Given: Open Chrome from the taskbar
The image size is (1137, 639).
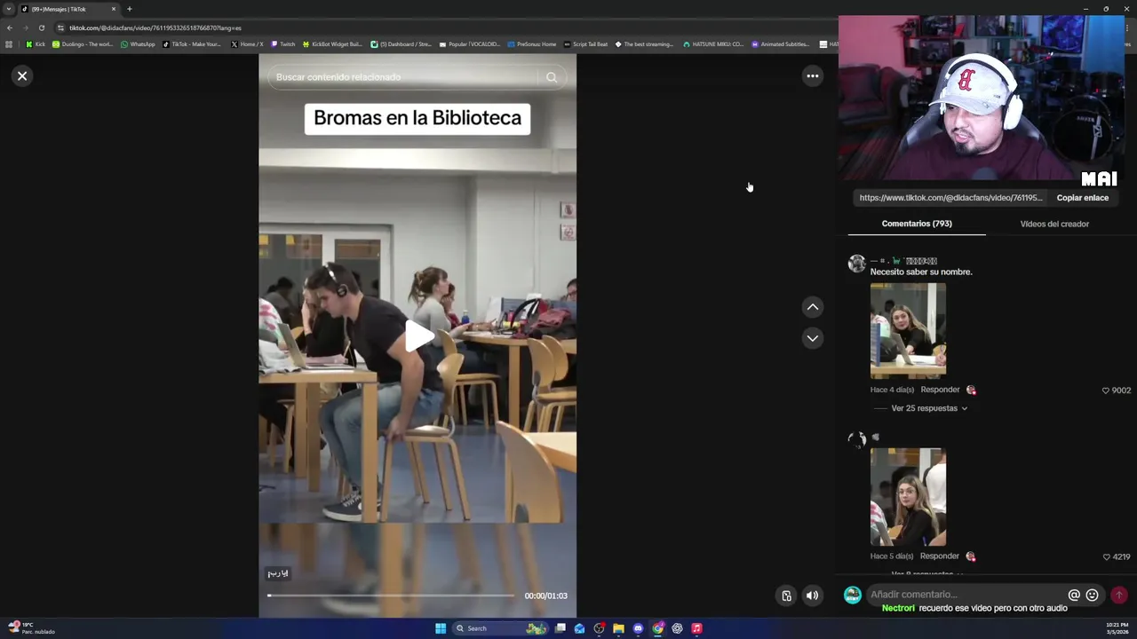Looking at the screenshot, I should 657,628.
